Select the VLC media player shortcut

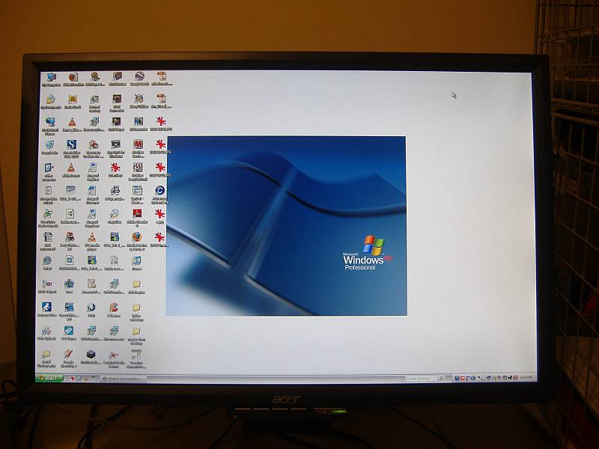pyautogui.click(x=91, y=237)
